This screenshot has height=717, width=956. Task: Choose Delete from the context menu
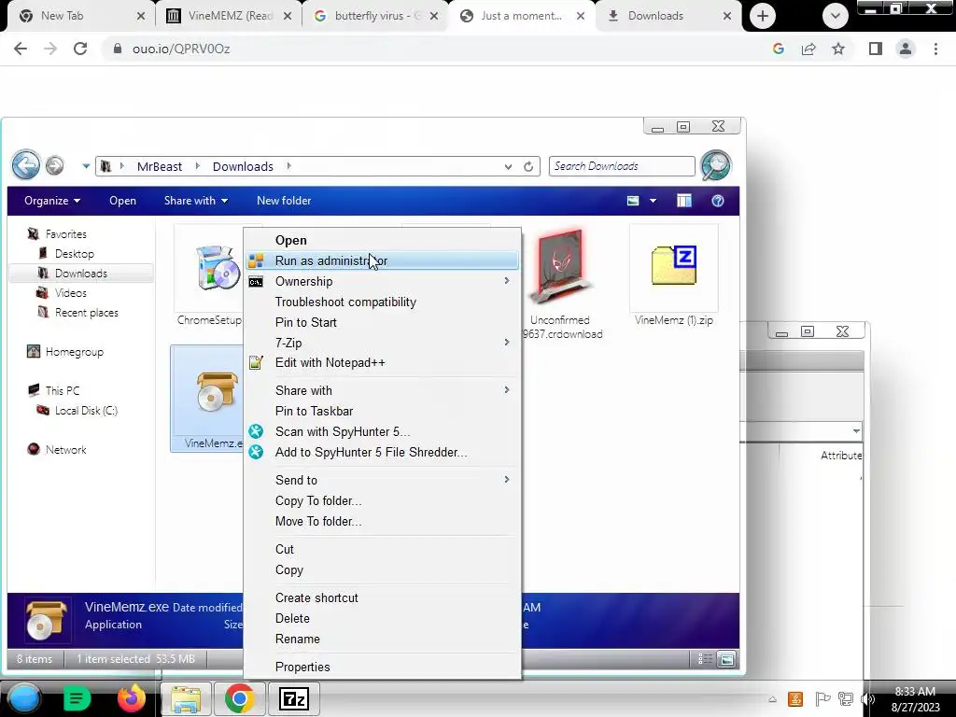click(x=382, y=618)
